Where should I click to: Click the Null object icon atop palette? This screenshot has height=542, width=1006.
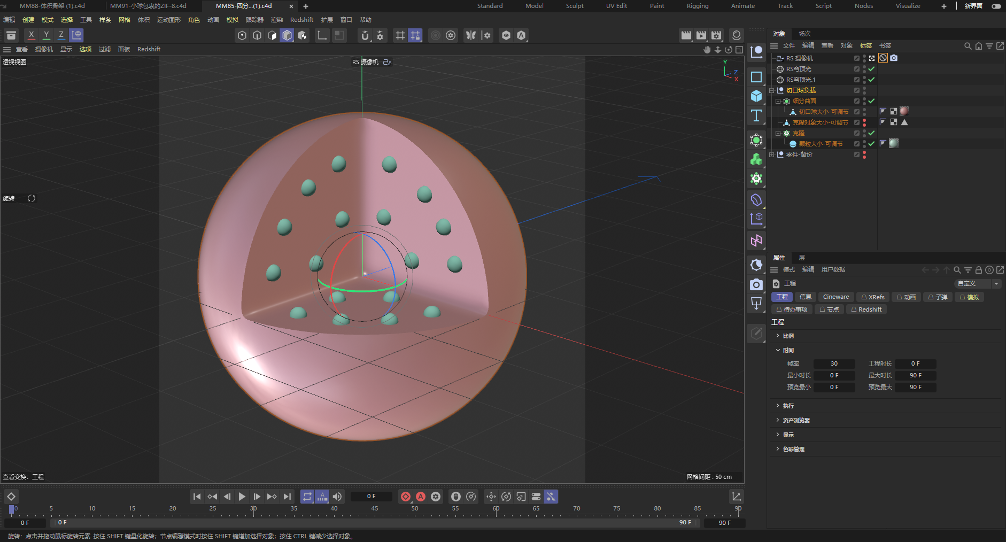[756, 52]
